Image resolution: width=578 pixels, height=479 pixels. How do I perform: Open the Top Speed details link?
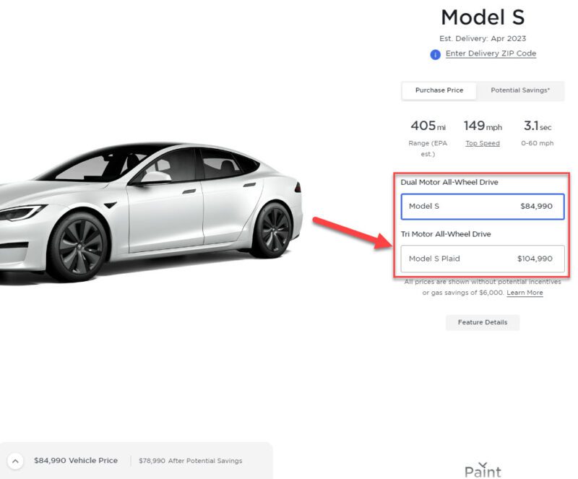click(483, 142)
